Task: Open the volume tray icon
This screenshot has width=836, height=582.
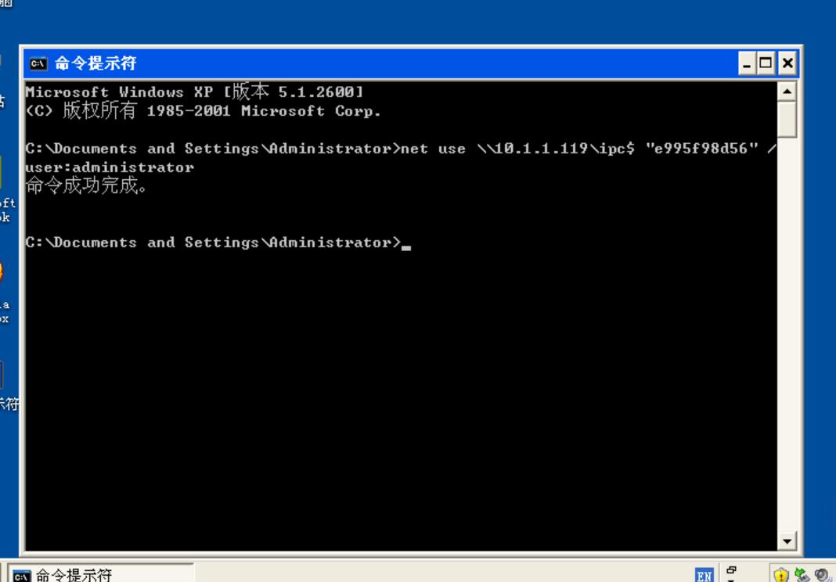Action: (x=822, y=574)
